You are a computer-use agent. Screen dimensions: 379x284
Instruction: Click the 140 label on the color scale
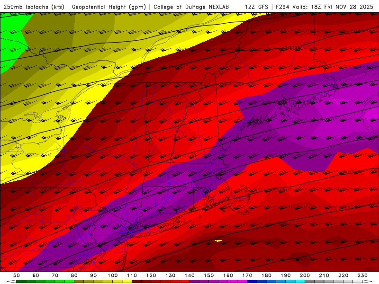pos(189,275)
